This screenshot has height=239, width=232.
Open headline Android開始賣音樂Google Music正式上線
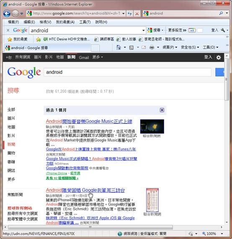89,121
